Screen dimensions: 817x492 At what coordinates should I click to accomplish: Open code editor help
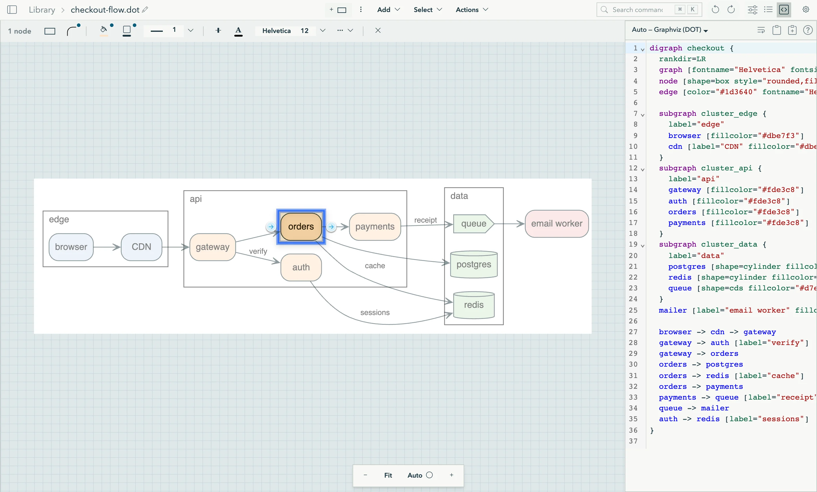pyautogui.click(x=808, y=30)
